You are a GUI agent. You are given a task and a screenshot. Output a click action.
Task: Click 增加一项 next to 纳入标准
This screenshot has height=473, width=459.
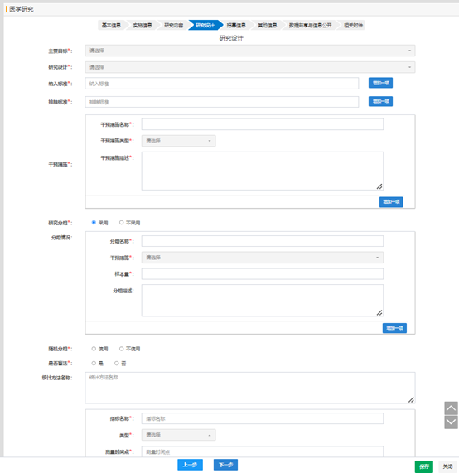click(380, 83)
